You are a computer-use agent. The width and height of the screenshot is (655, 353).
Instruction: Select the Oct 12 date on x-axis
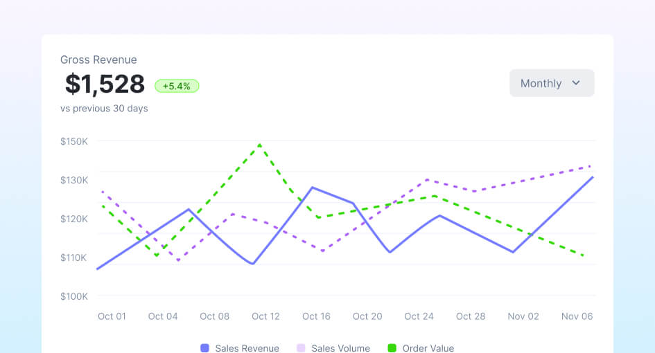265,316
